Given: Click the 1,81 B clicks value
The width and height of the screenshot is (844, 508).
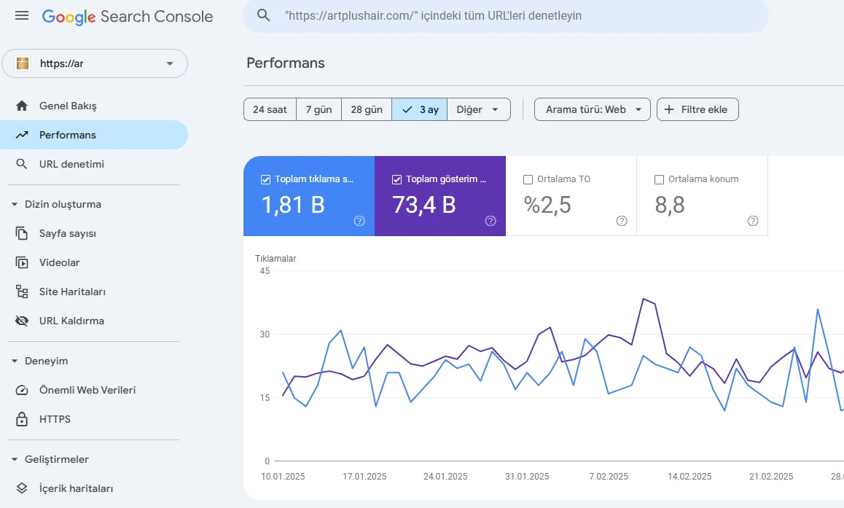Looking at the screenshot, I should coord(293,205).
